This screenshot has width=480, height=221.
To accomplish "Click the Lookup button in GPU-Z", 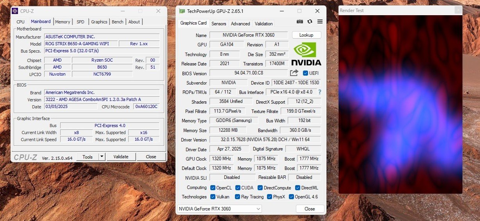I will pos(306,35).
